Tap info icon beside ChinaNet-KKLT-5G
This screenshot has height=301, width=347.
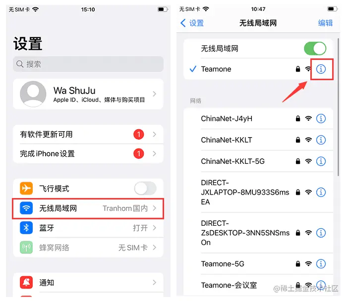tap(321, 161)
